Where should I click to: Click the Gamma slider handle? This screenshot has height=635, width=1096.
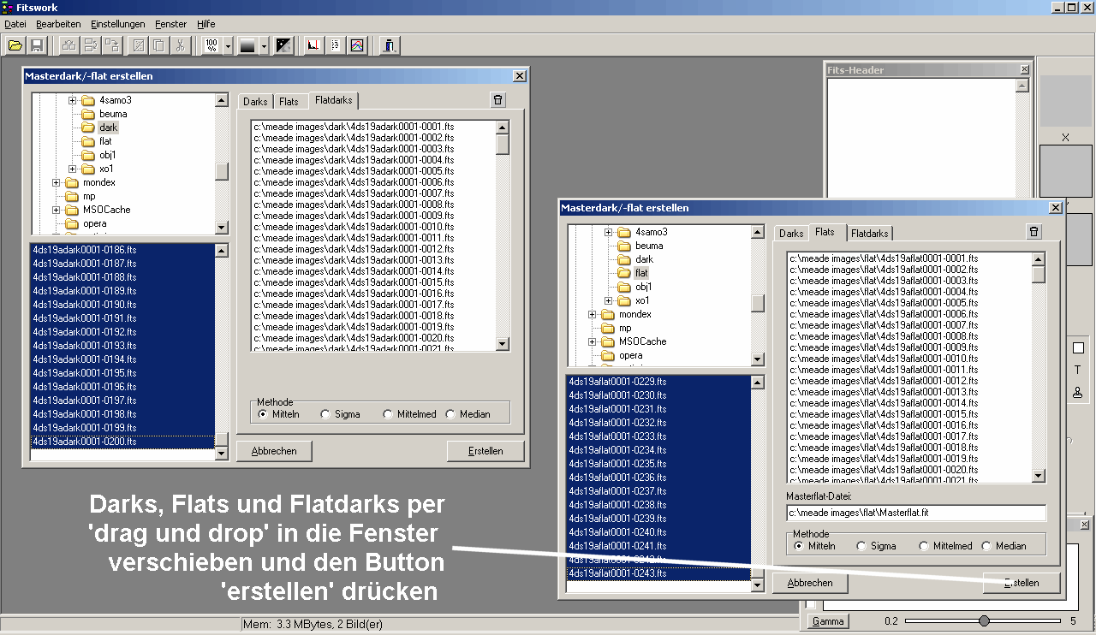984,620
